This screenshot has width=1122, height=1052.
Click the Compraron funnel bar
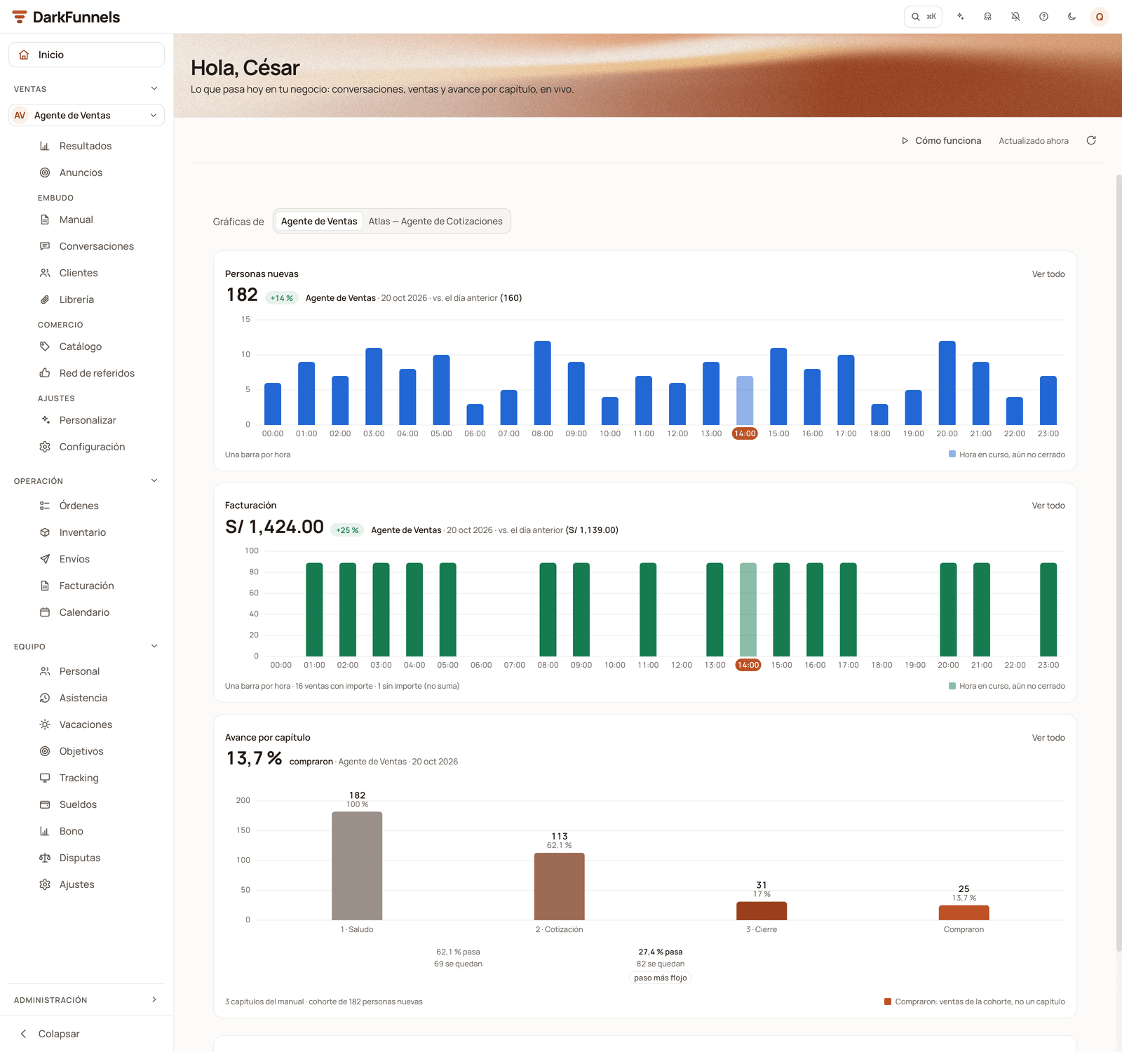coord(964,912)
